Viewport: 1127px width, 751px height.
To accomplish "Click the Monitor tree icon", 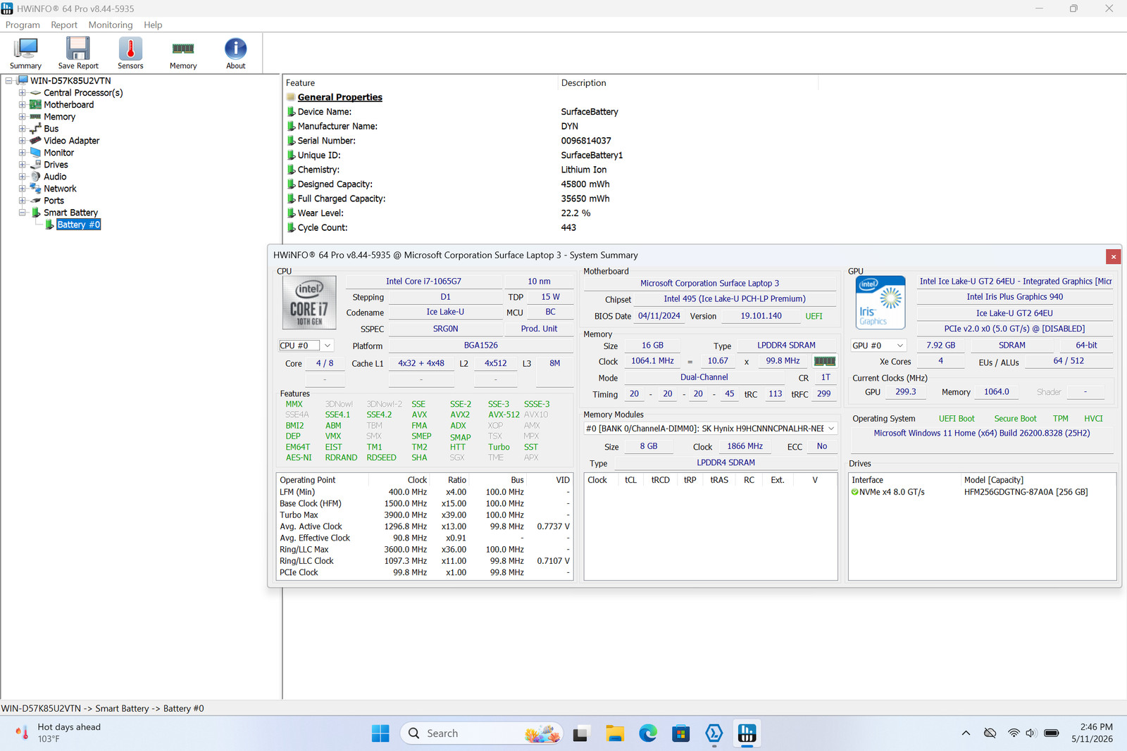I will 35,153.
